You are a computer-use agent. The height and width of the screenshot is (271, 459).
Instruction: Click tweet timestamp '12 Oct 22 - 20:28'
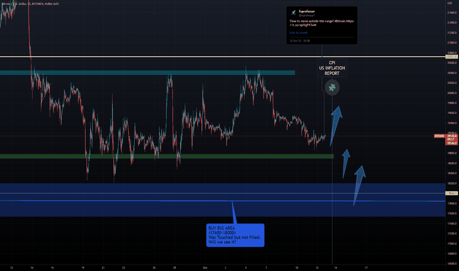pos(299,41)
